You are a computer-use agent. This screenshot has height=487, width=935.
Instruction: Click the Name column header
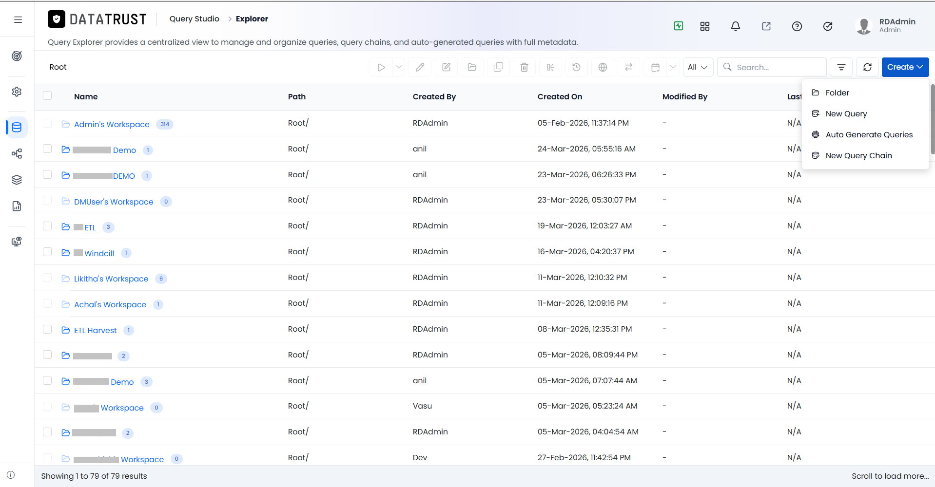(x=86, y=96)
